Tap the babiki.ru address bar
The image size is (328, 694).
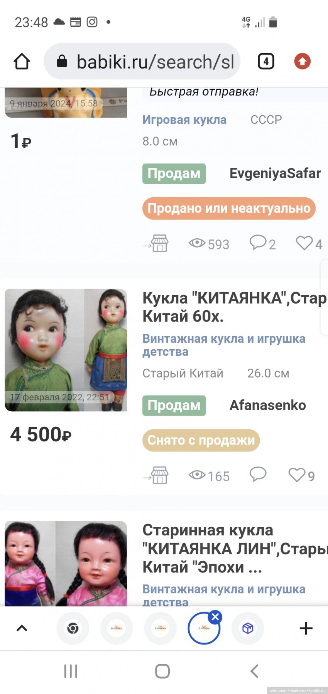[x=142, y=62]
